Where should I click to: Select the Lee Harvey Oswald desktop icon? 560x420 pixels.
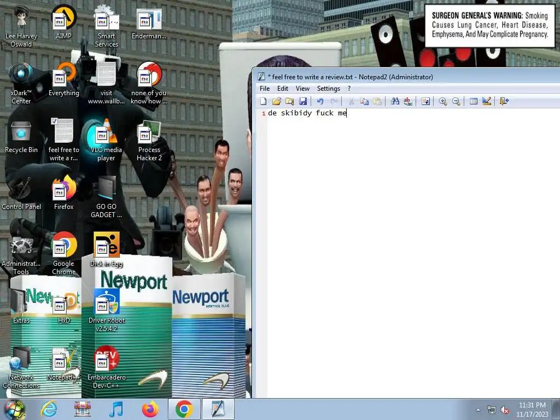[x=21, y=26]
